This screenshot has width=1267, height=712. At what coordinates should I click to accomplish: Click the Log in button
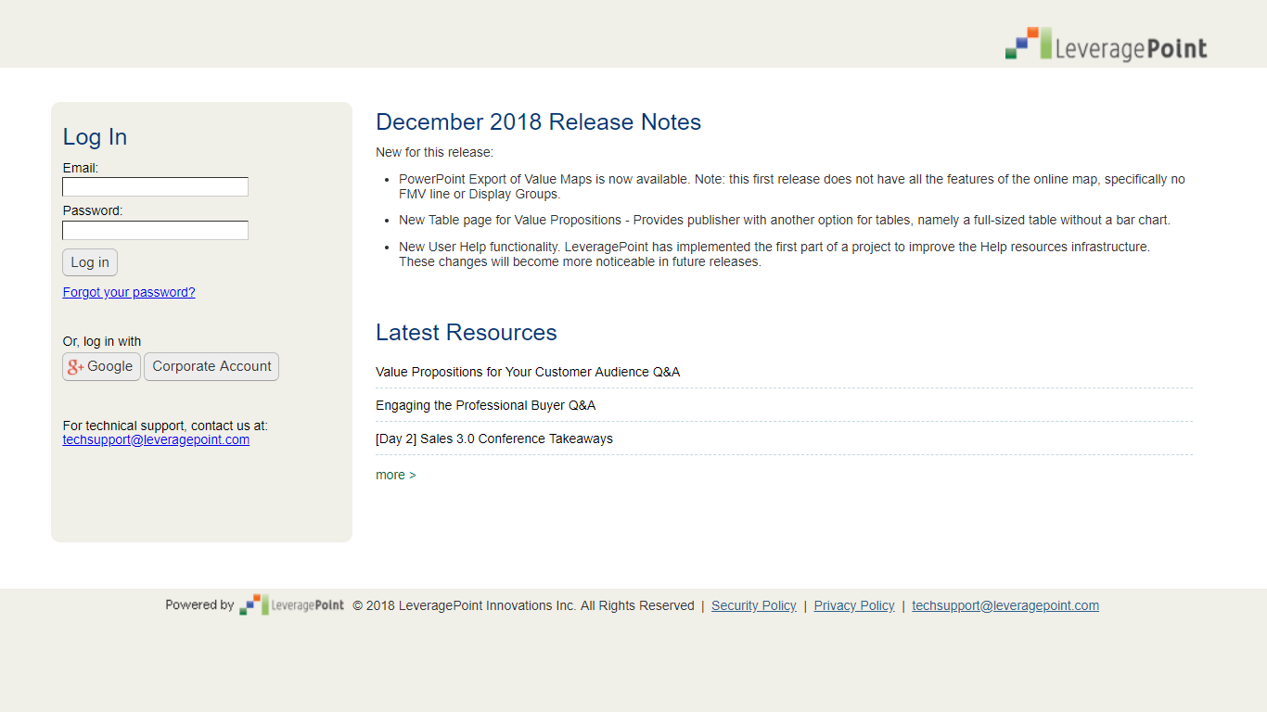tap(90, 262)
